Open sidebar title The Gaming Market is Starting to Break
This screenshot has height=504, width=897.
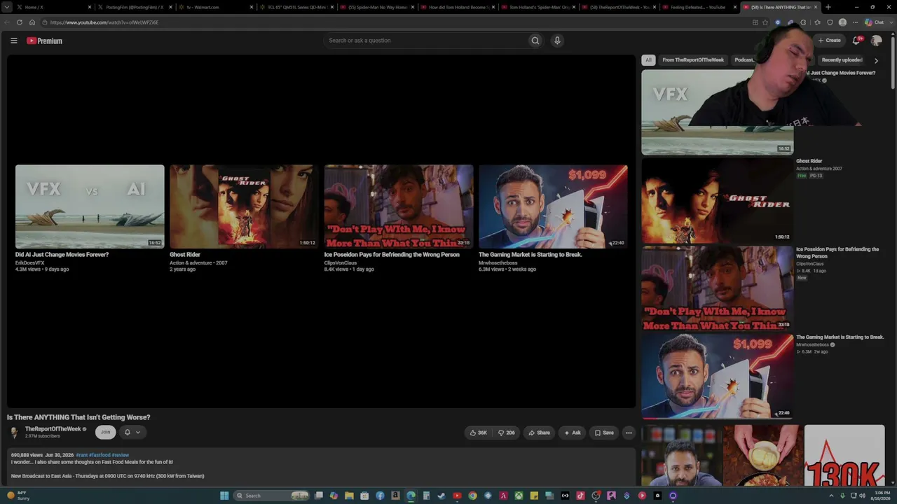click(x=840, y=337)
